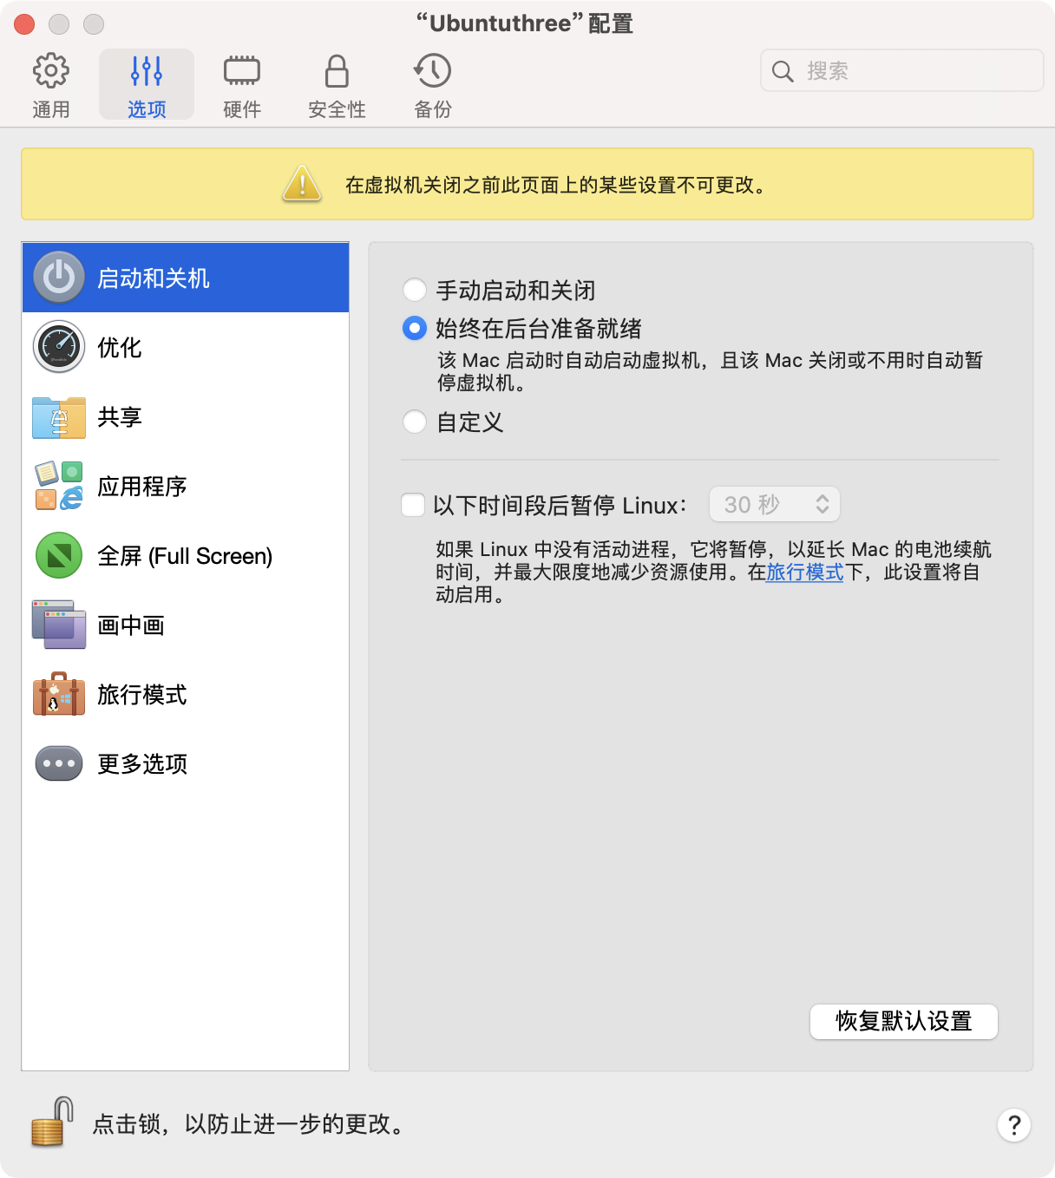Click the ellipsis icon for 更多选项

click(59, 763)
